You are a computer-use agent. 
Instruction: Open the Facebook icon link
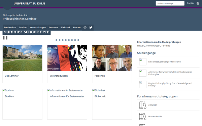(x=85, y=28)
